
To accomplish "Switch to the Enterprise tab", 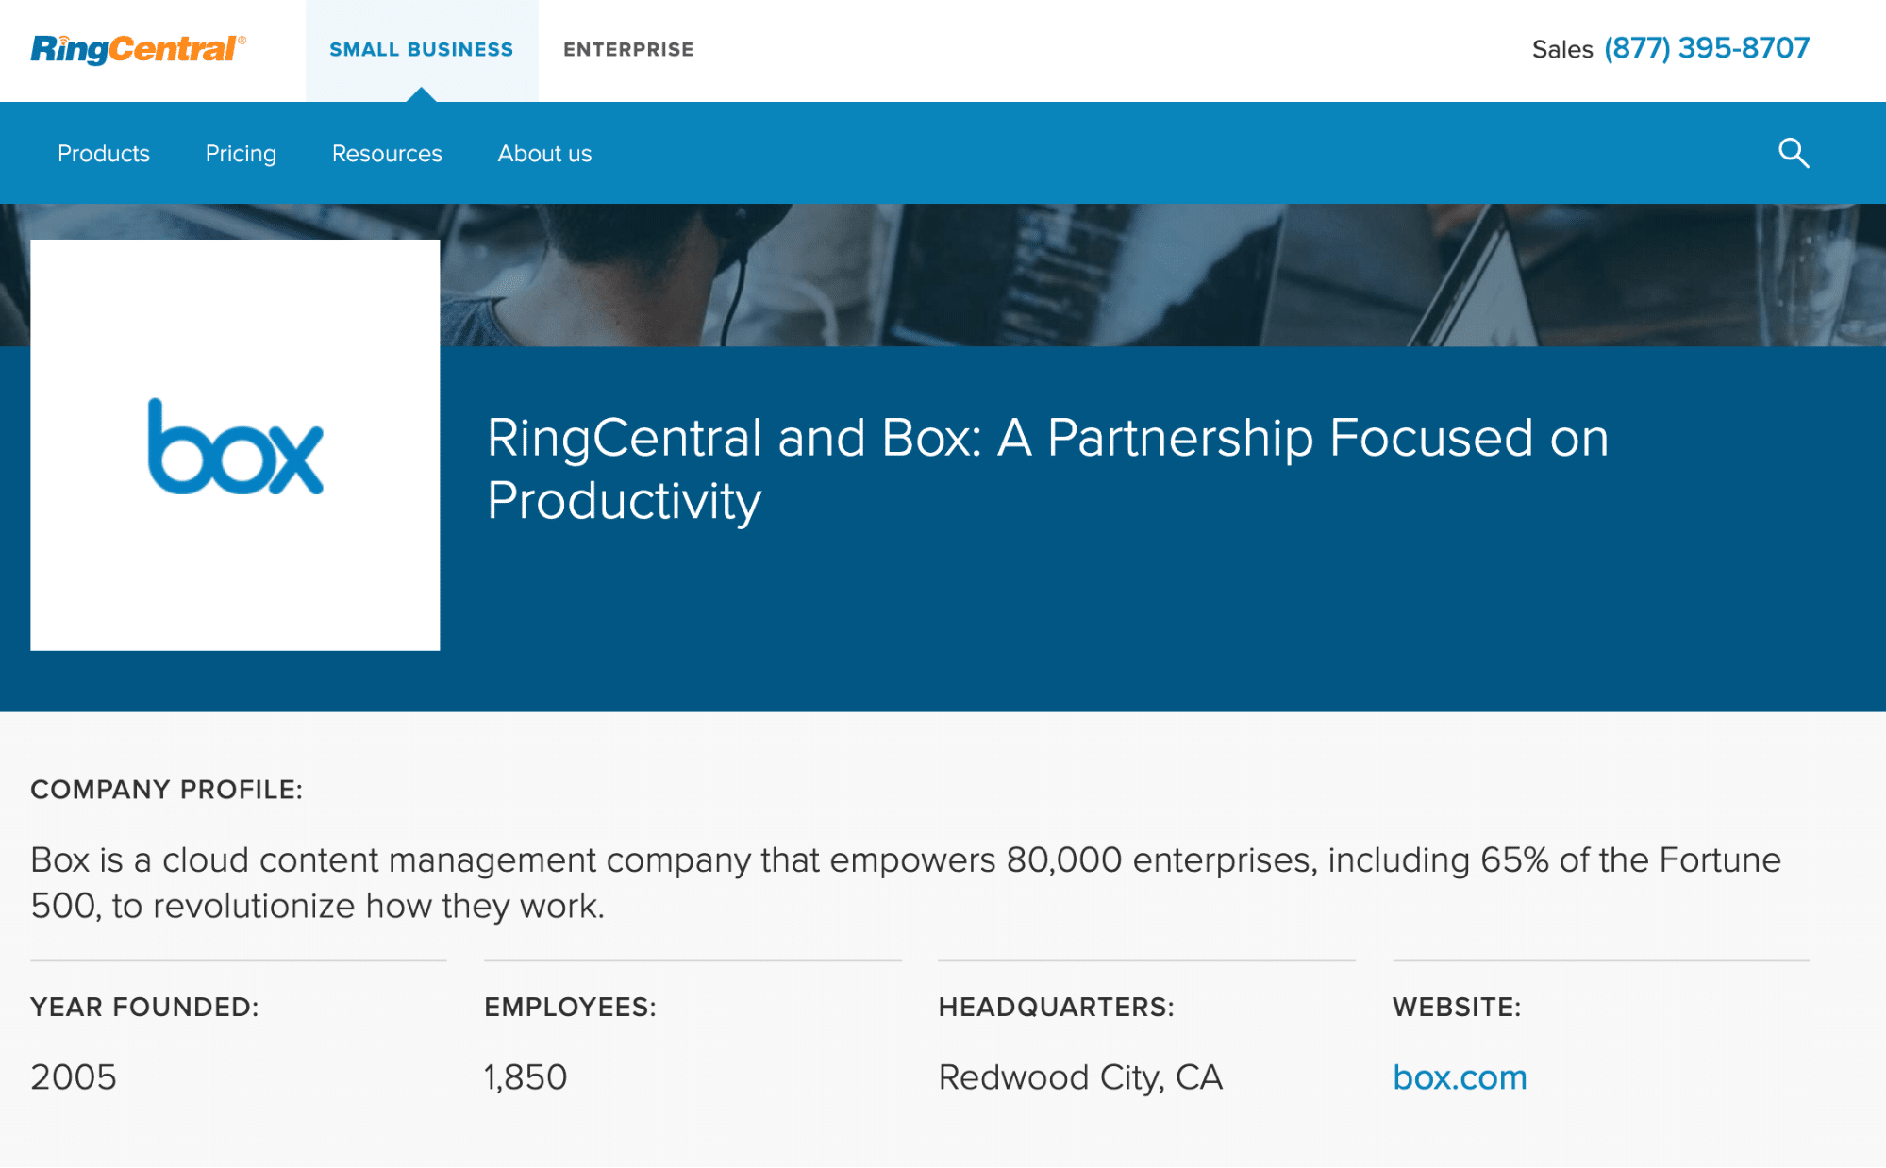I will click(x=628, y=50).
